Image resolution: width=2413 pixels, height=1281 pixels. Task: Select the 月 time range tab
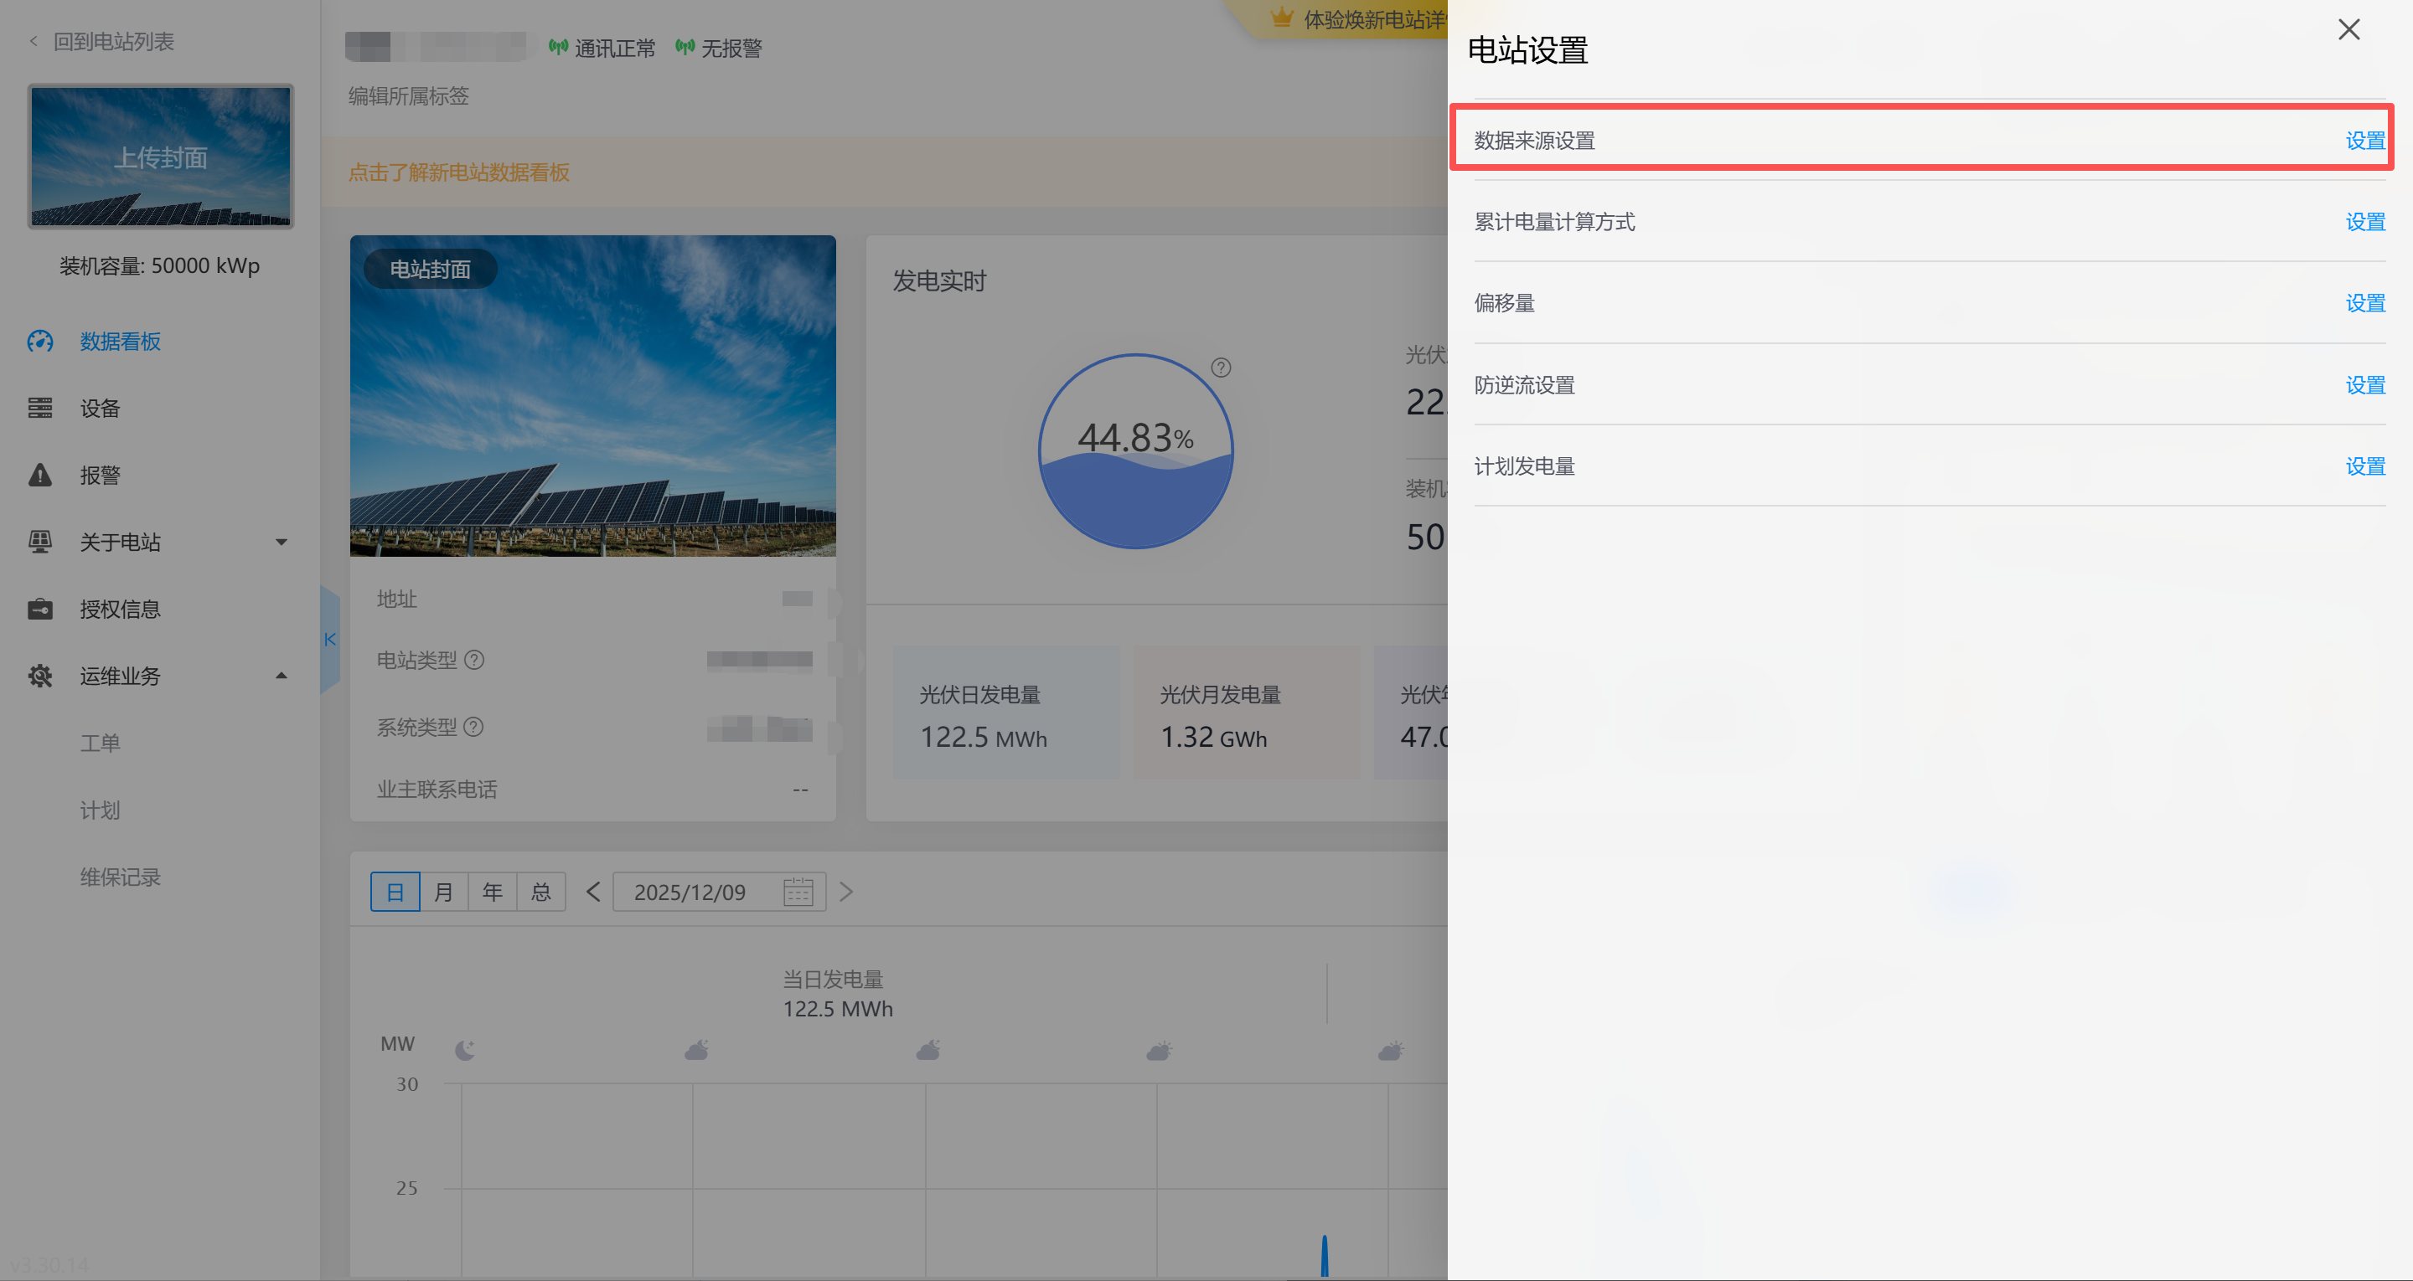pyautogui.click(x=444, y=892)
